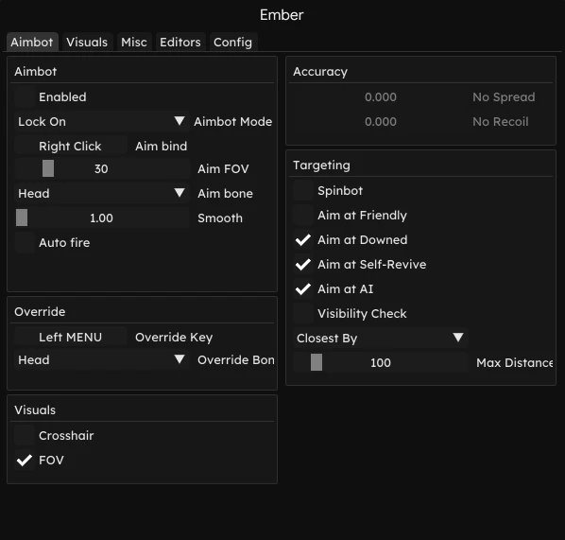
Task: Enable the Spinbot checkbox
Action: [303, 191]
